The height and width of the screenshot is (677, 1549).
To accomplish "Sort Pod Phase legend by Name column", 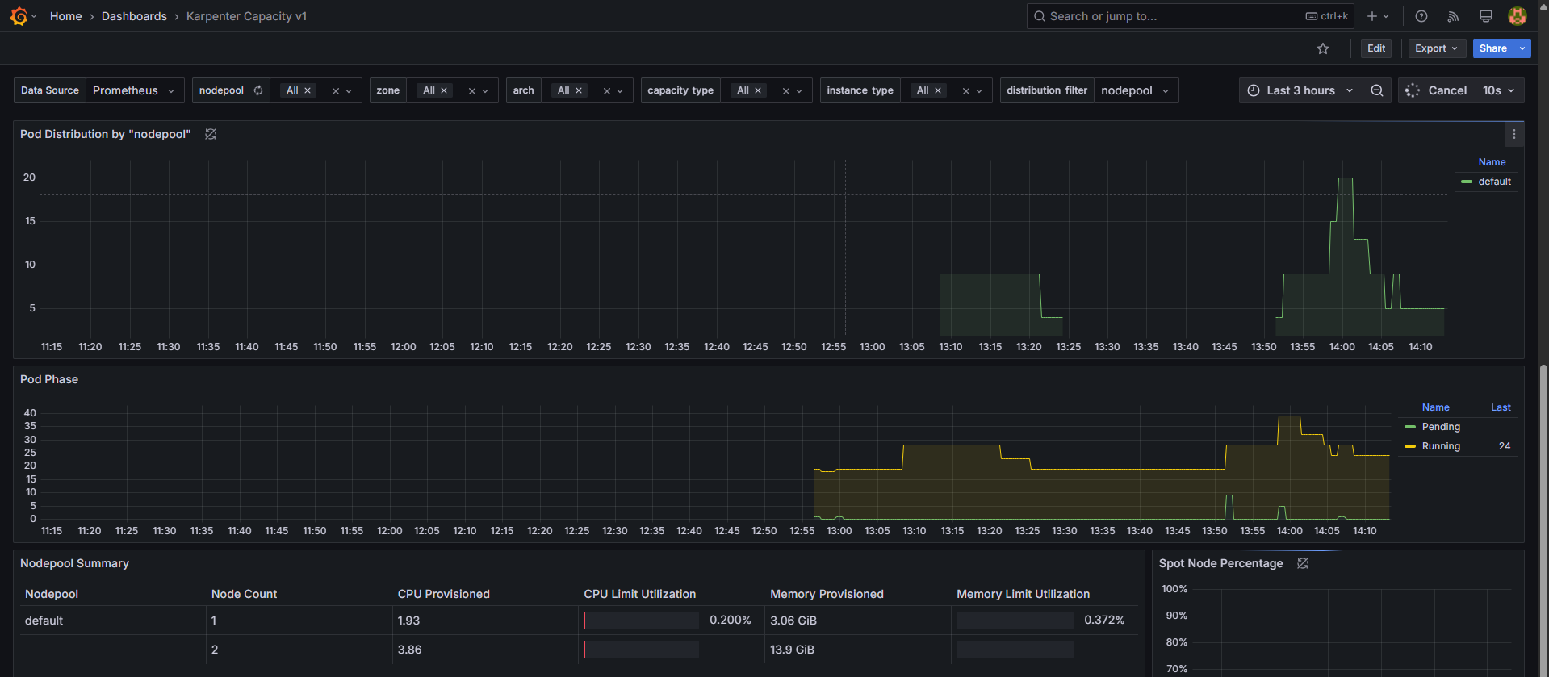I will pyautogui.click(x=1435, y=407).
